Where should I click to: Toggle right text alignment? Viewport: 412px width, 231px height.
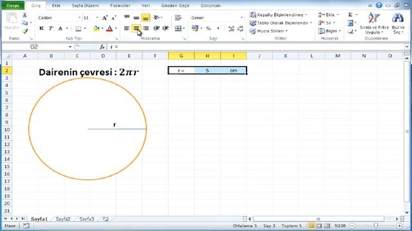[146, 28]
